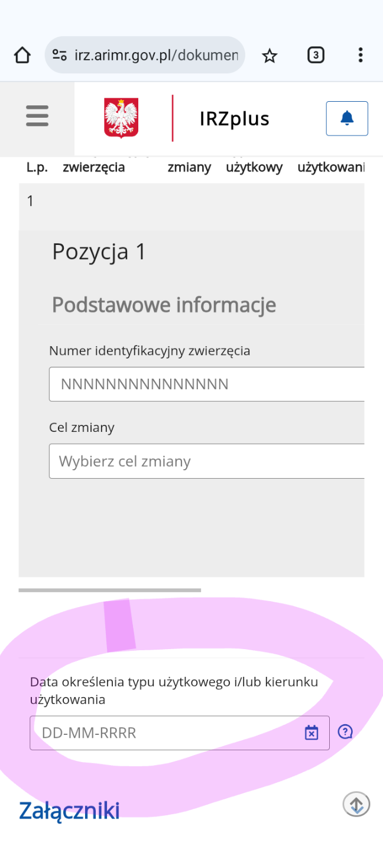This screenshot has height=852, width=383.
Task: Click the "Załączniki" section heading
Action: (x=69, y=811)
